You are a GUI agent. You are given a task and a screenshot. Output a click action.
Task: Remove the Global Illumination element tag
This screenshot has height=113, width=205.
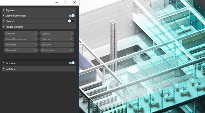[35, 39]
